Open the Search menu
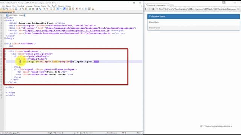 (x=8, y=6)
